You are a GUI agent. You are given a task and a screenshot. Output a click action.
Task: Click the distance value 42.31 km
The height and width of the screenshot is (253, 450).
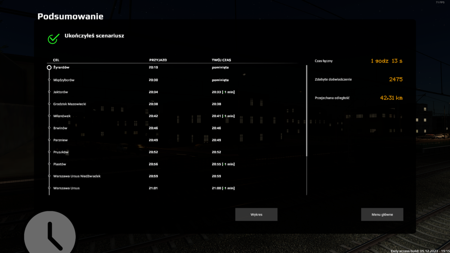coord(391,98)
